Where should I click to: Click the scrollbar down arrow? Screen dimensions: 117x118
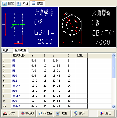pos(113,107)
